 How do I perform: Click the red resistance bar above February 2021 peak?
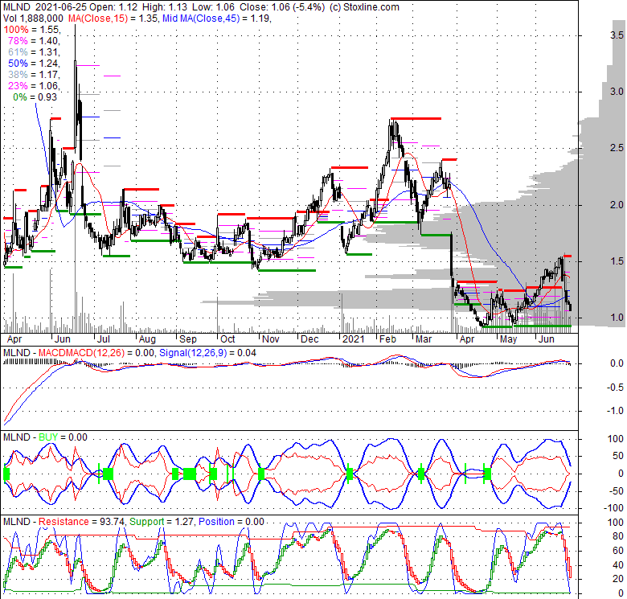pos(416,118)
